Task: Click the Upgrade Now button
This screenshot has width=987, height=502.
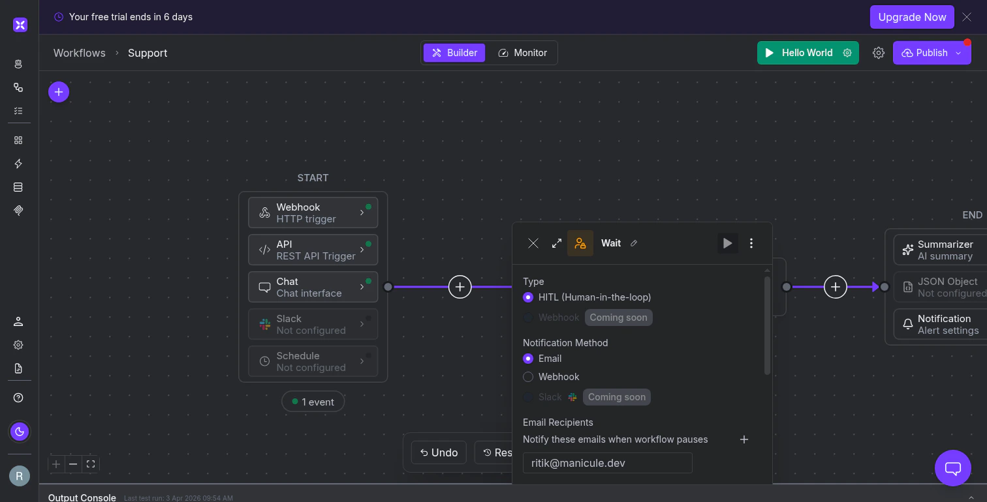Action: point(912,17)
